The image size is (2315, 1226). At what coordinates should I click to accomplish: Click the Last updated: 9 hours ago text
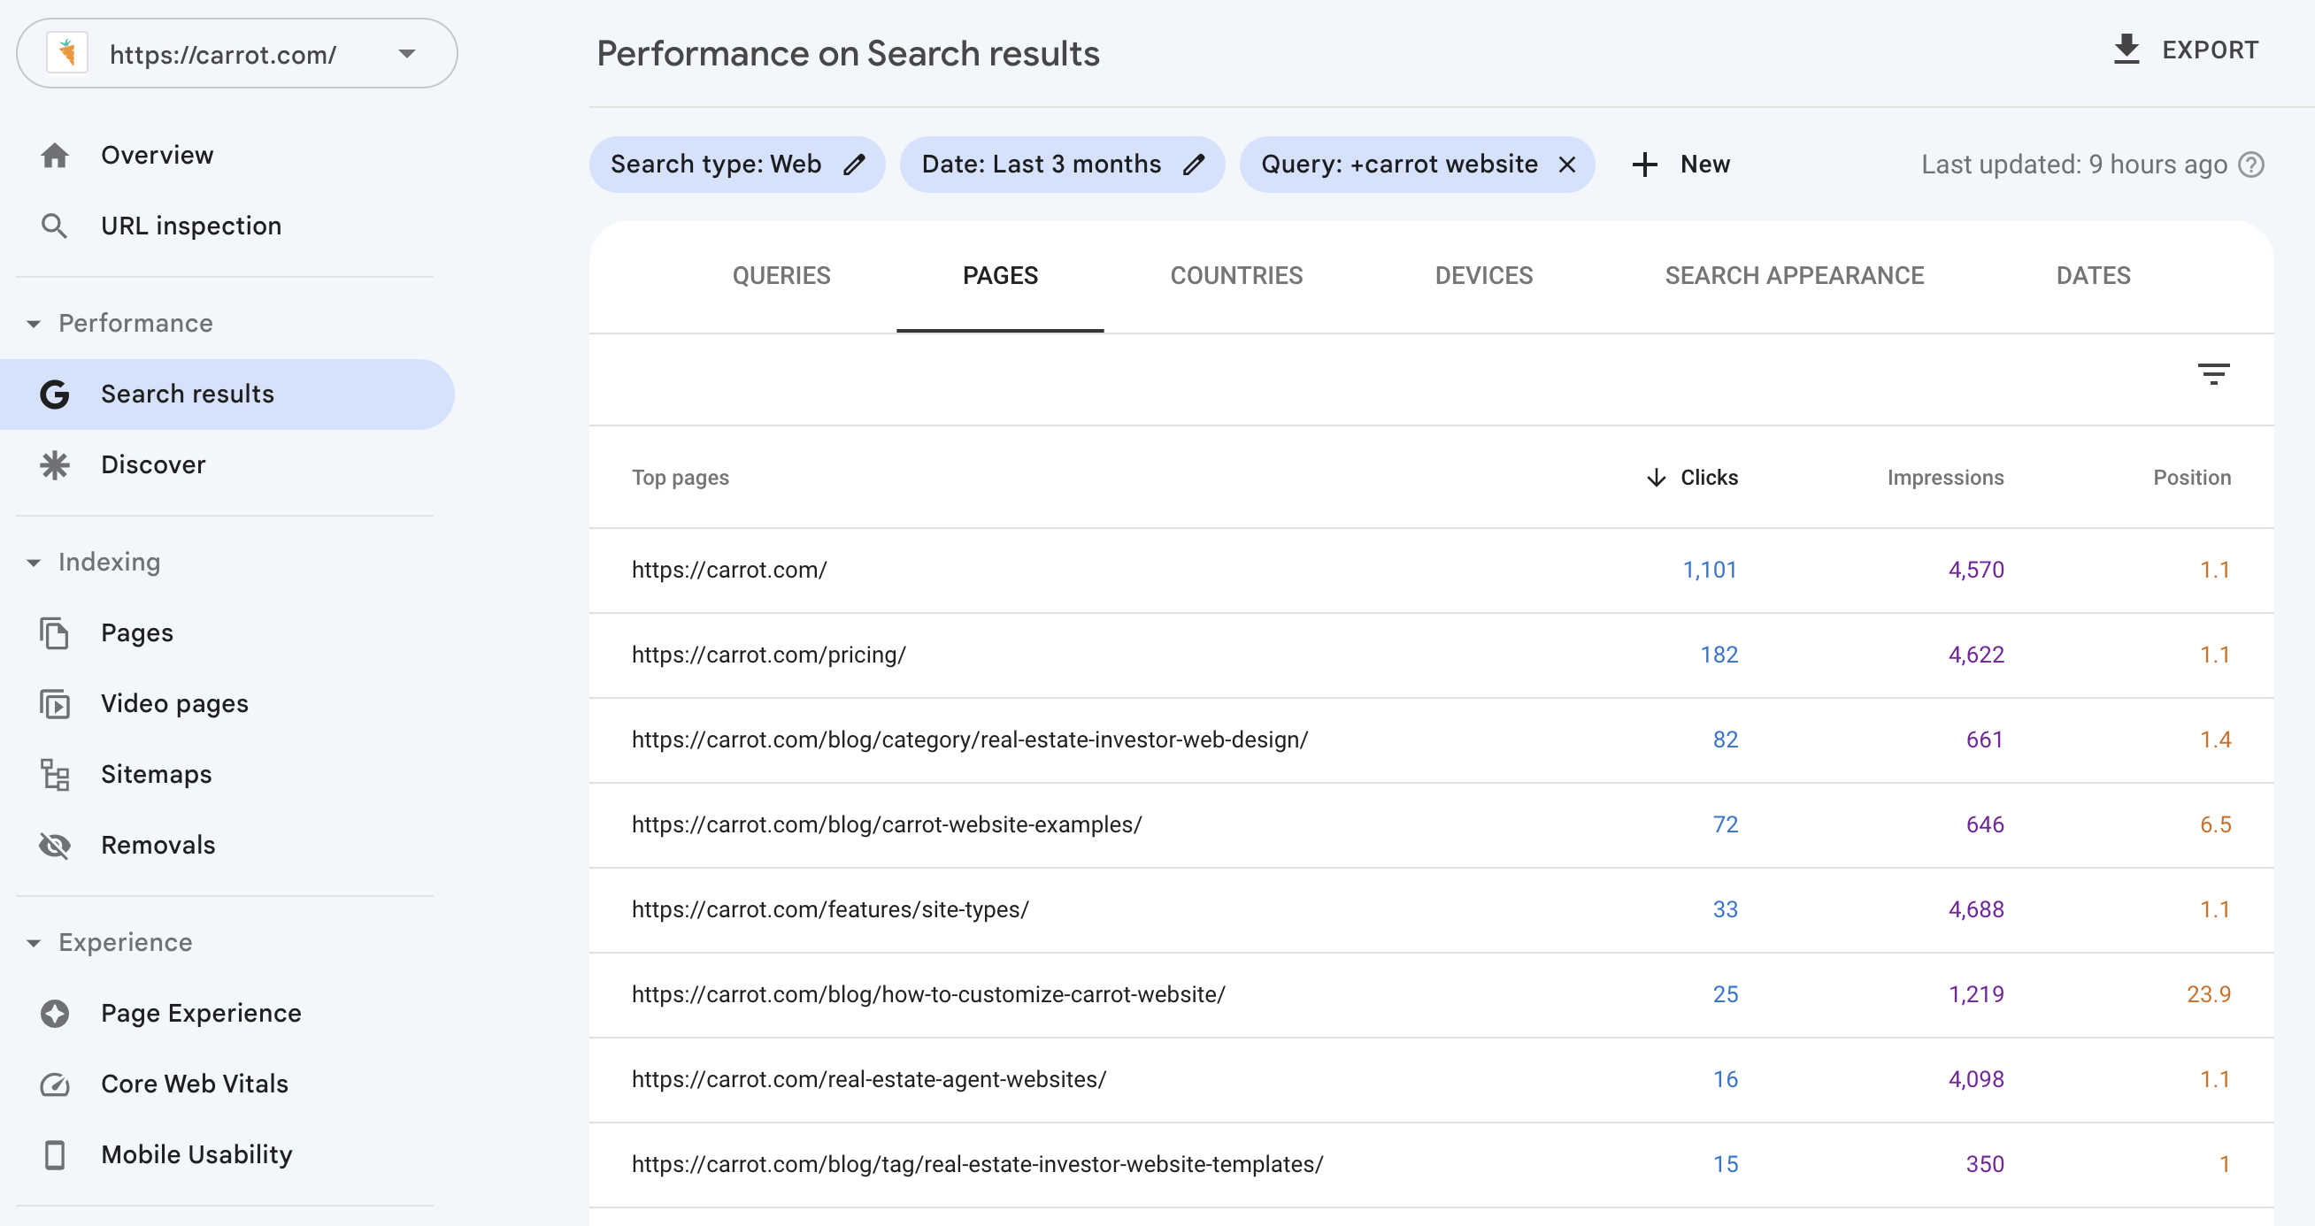click(x=2074, y=165)
